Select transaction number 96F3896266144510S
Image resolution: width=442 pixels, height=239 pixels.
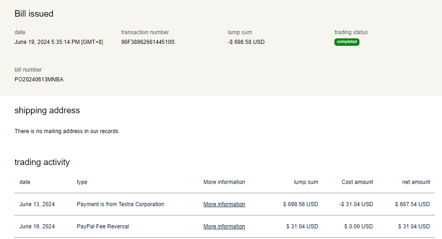pyautogui.click(x=147, y=42)
